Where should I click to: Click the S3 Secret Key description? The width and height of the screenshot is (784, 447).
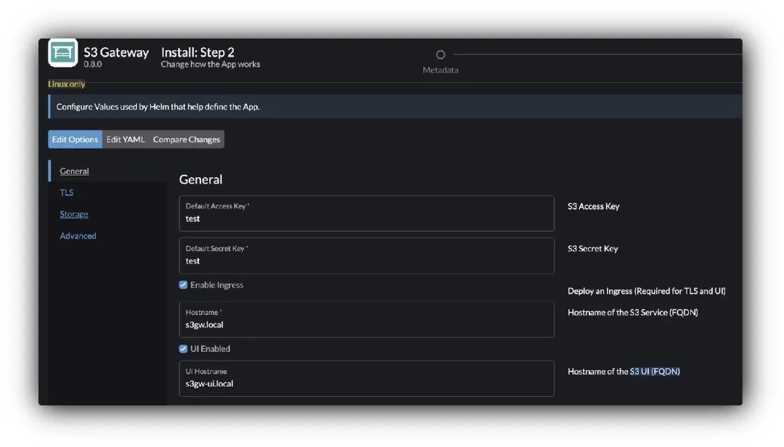(x=592, y=248)
